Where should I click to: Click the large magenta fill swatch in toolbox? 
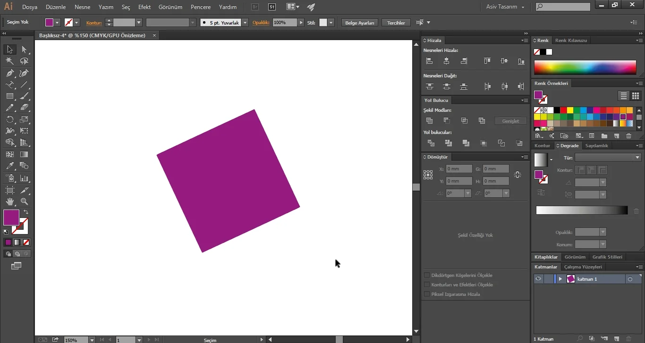(11, 218)
